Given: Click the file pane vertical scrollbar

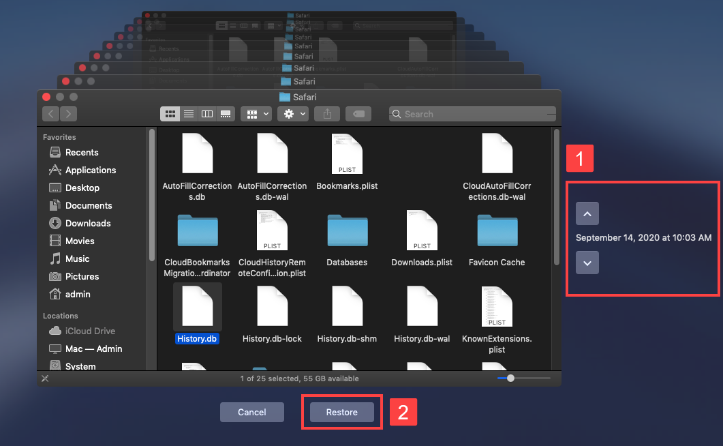Looking at the screenshot, I should (x=557, y=197).
